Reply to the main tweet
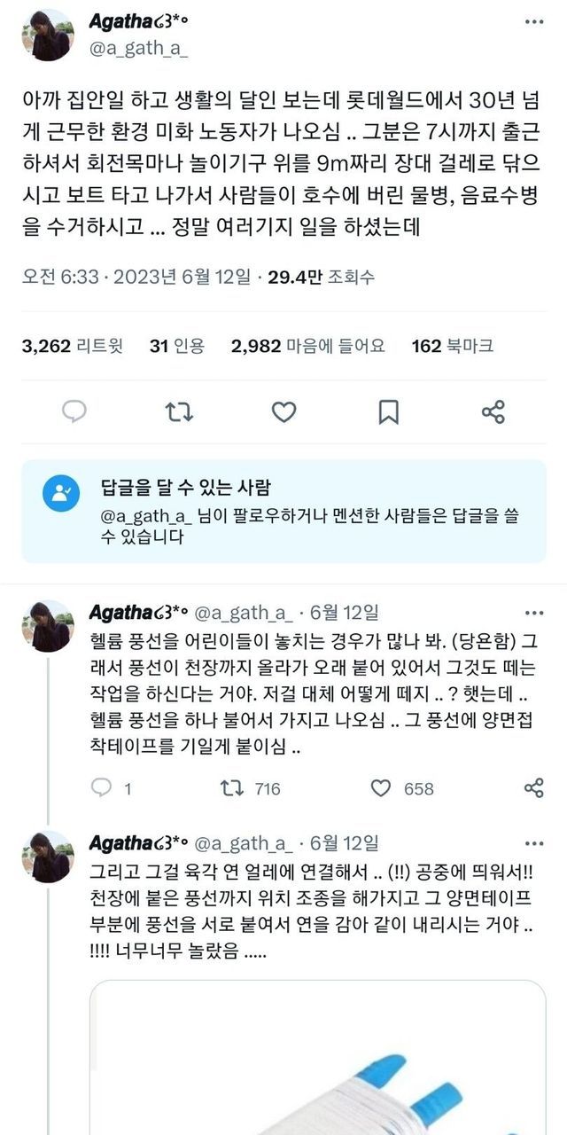Viewport: 567px width, 1135px height. (x=74, y=411)
